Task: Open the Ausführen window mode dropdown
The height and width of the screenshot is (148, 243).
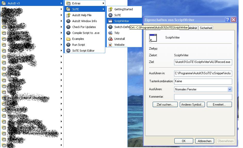Action: pos(230,89)
